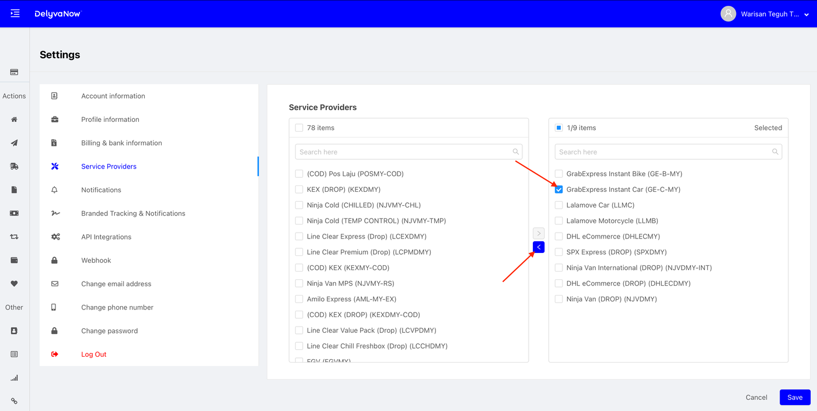Click the search icon in left provider list
Image resolution: width=817 pixels, height=411 pixels.
click(516, 152)
